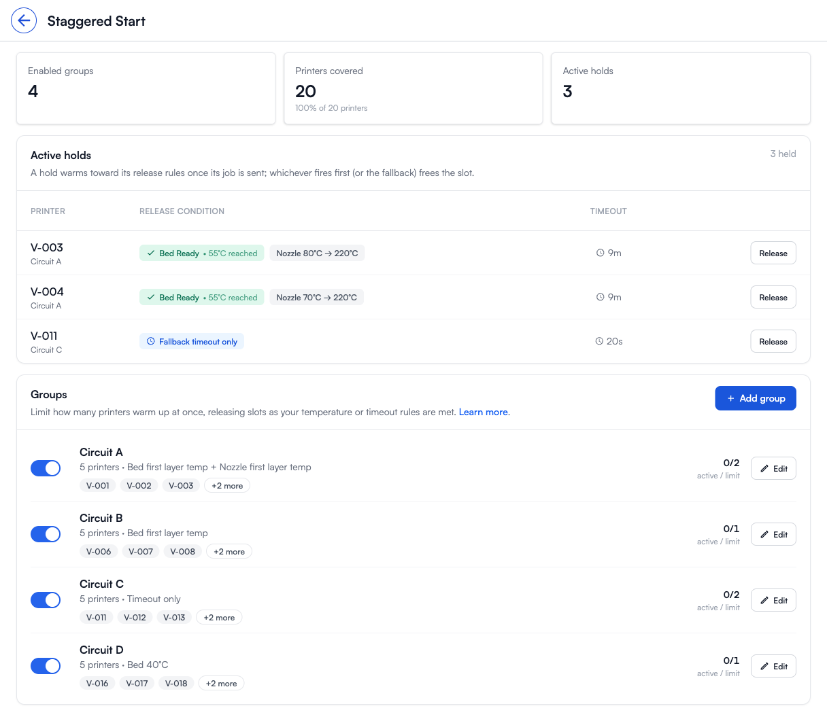Click the V-003 printer name in Active holds
827x721 pixels.
pyautogui.click(x=47, y=247)
